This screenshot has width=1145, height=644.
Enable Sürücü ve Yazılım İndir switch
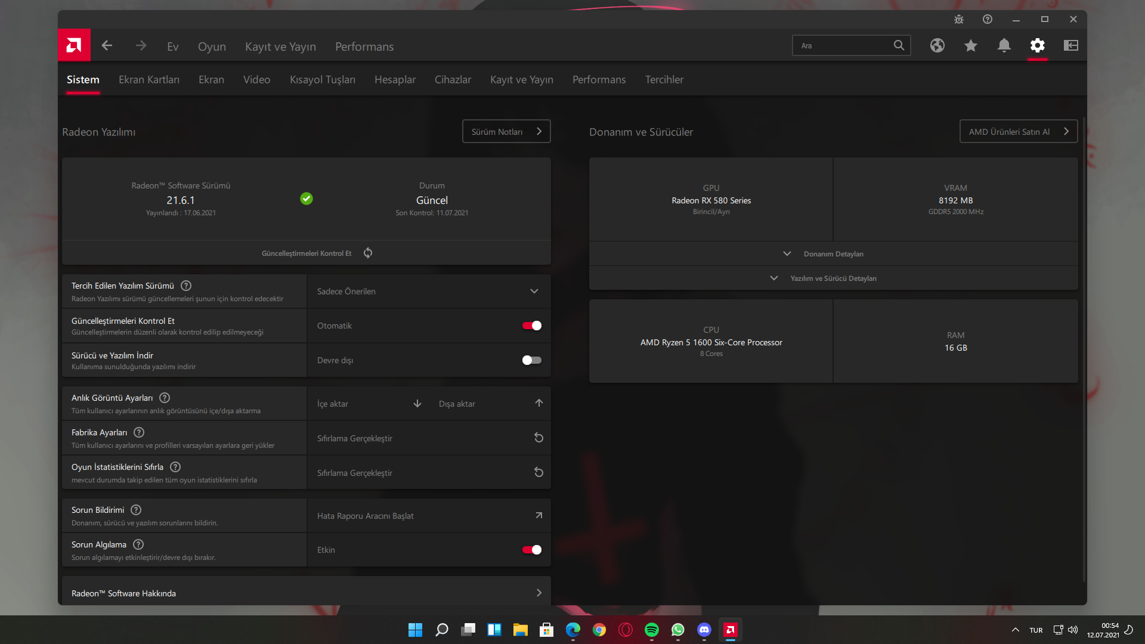[x=531, y=360]
